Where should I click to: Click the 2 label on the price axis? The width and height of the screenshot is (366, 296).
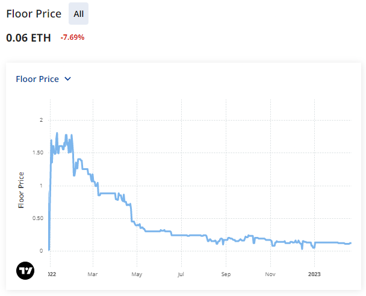click(41, 120)
